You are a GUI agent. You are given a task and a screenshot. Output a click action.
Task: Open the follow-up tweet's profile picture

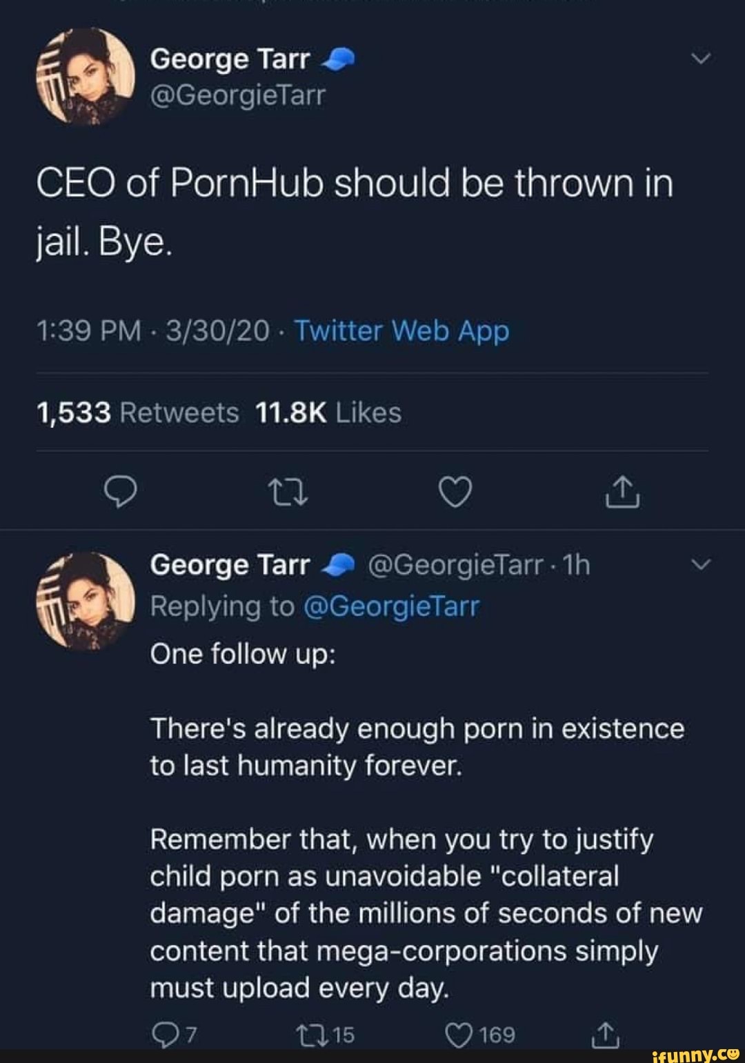point(86,600)
